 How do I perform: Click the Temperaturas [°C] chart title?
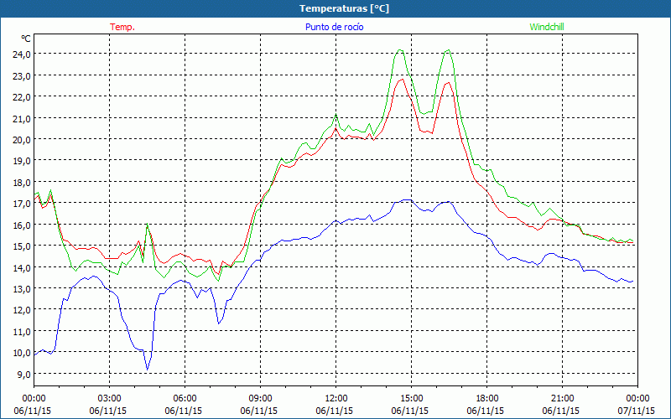(x=344, y=8)
